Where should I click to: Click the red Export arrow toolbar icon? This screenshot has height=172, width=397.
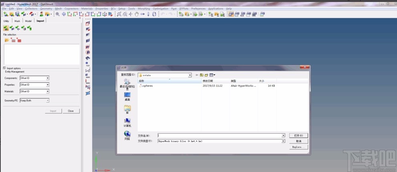click(32, 14)
